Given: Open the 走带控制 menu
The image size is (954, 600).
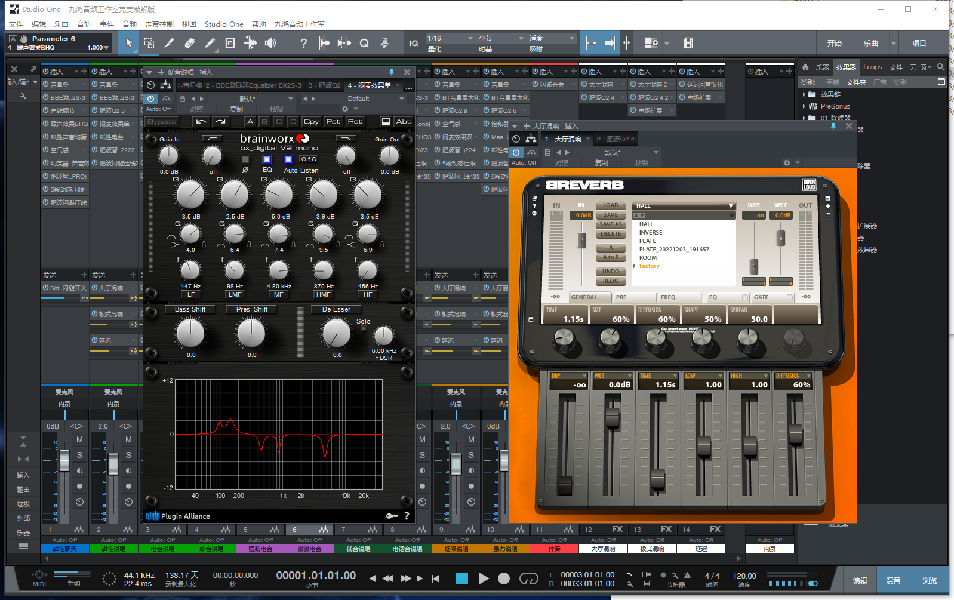Looking at the screenshot, I should pyautogui.click(x=159, y=24).
